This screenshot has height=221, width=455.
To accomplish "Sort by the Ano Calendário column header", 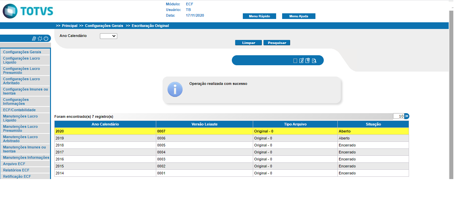I will (105, 124).
